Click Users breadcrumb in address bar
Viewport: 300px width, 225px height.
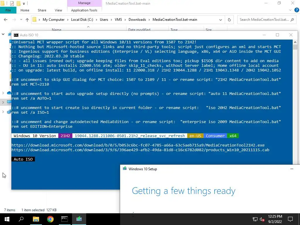[104, 20]
